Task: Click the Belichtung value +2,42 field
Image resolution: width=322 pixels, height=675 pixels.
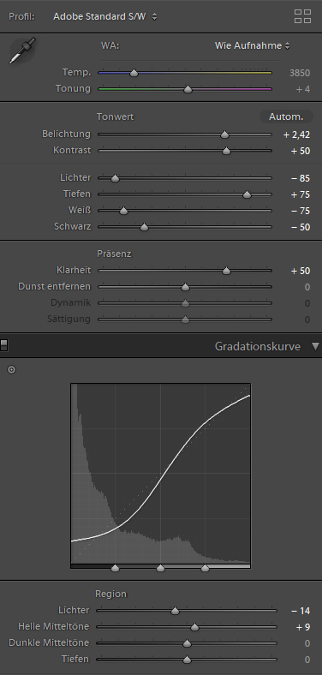Action: (x=296, y=134)
